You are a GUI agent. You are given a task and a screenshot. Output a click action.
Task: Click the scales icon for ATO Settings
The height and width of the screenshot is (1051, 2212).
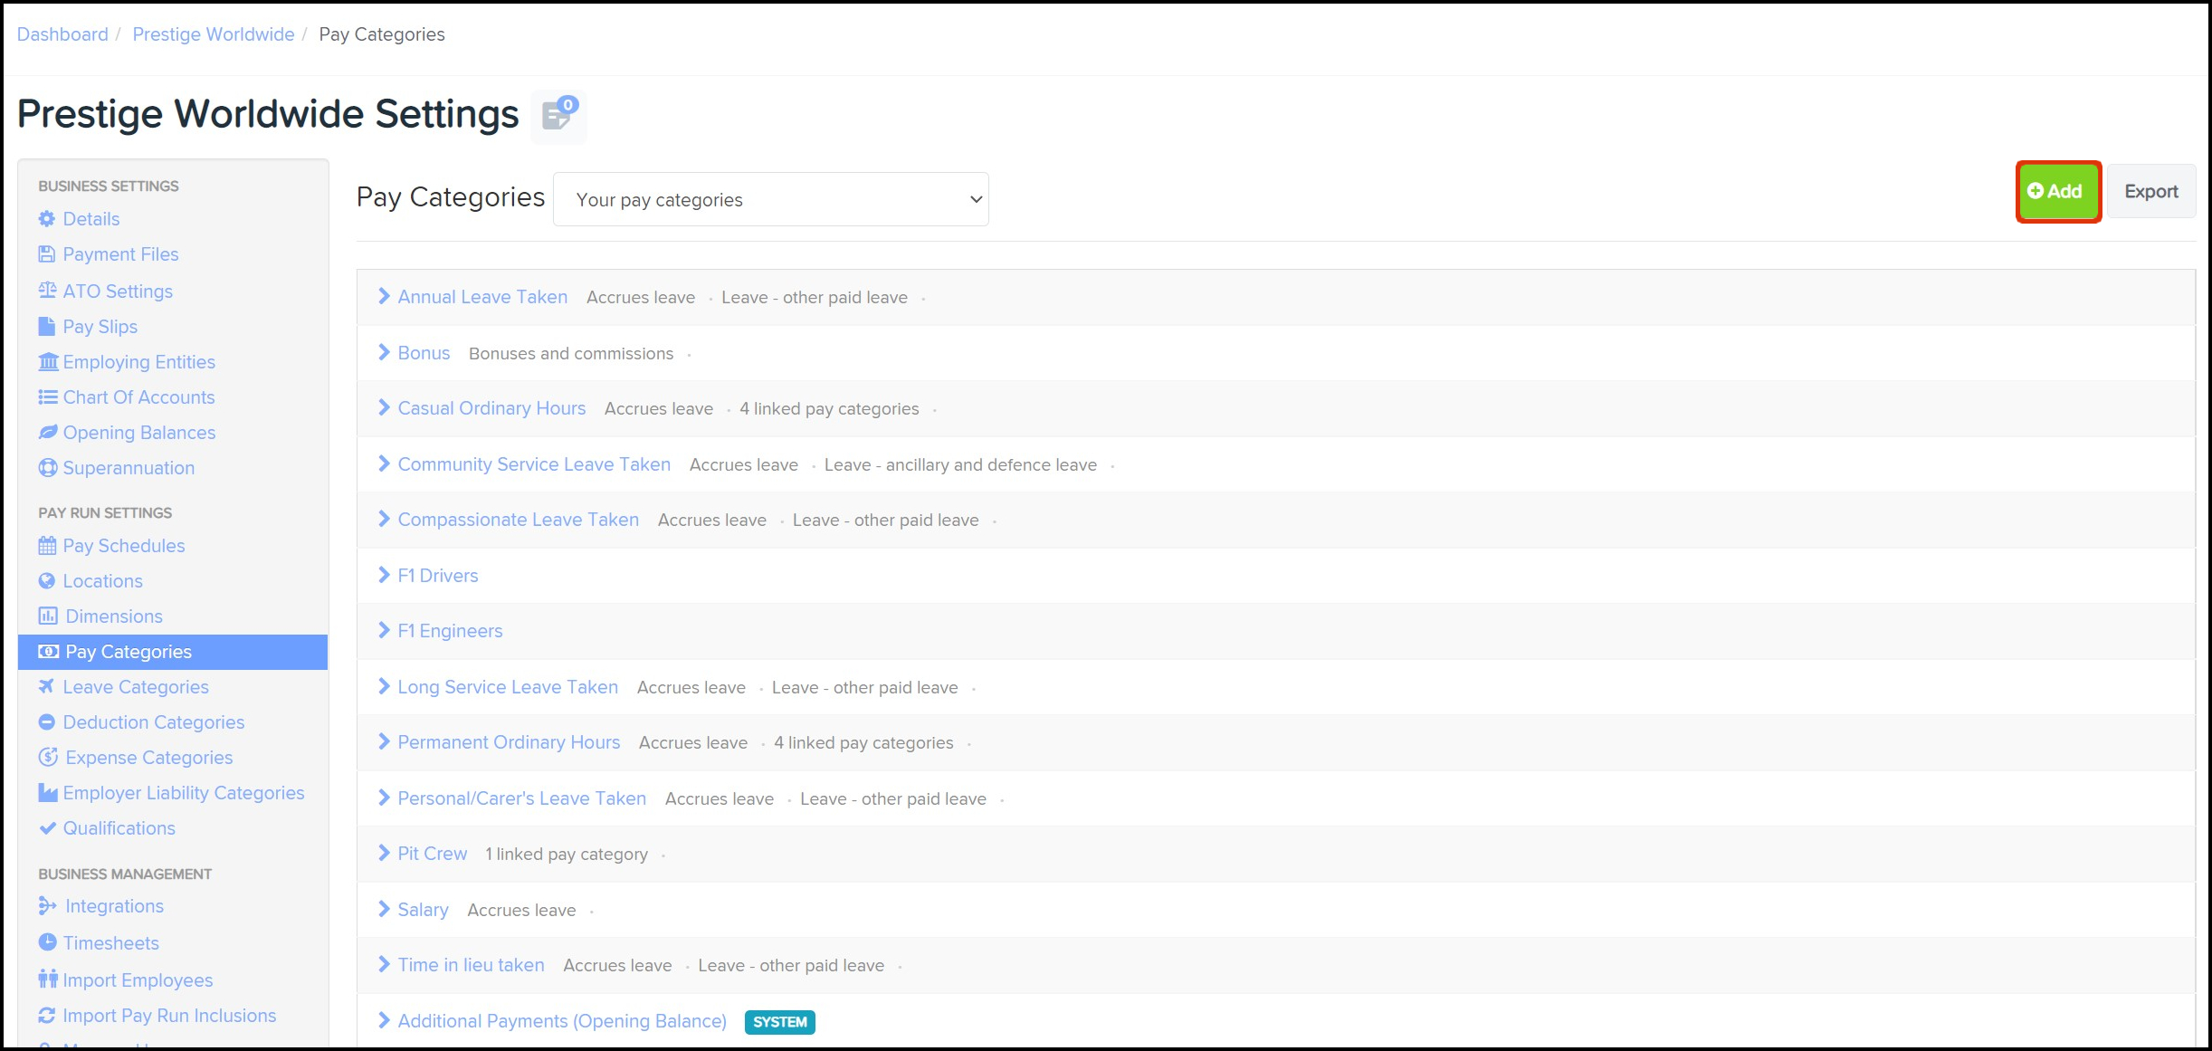47,291
